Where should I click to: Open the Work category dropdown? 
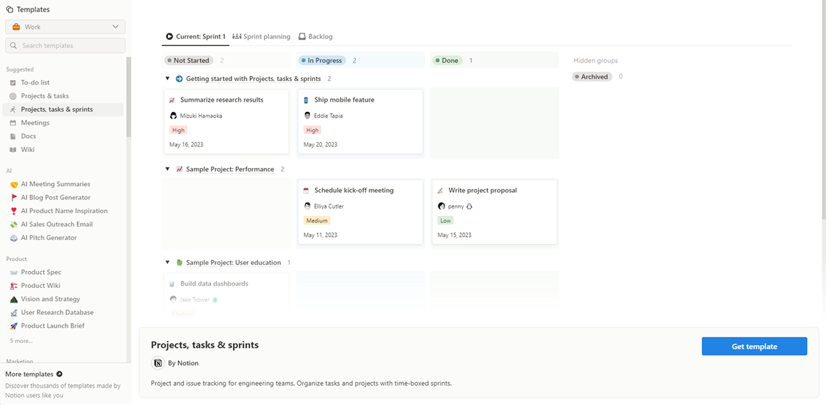tap(66, 27)
